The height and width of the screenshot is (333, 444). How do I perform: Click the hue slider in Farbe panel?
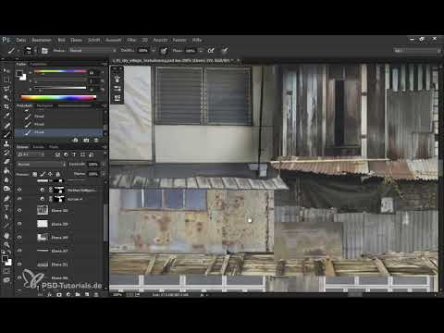click(x=60, y=71)
